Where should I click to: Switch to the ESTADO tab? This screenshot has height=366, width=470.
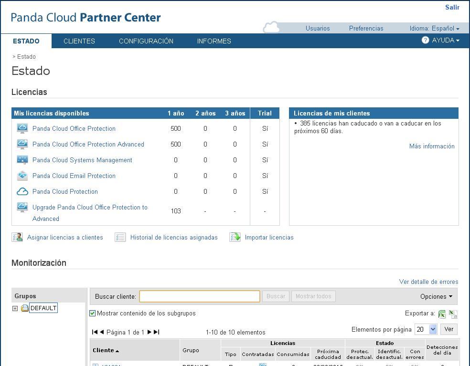point(26,41)
